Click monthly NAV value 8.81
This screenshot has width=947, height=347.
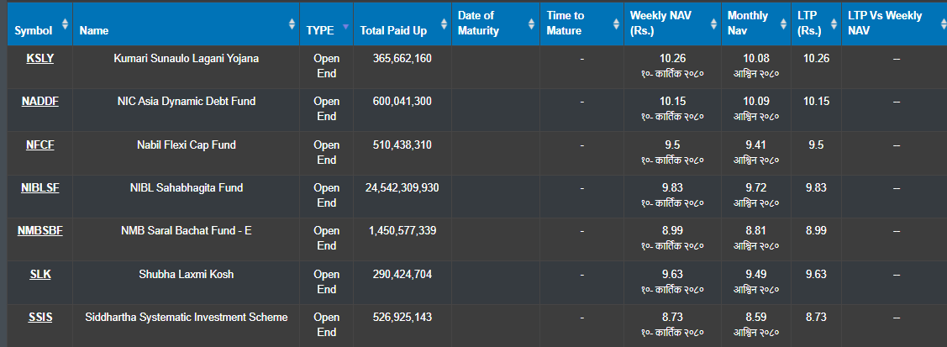click(756, 230)
